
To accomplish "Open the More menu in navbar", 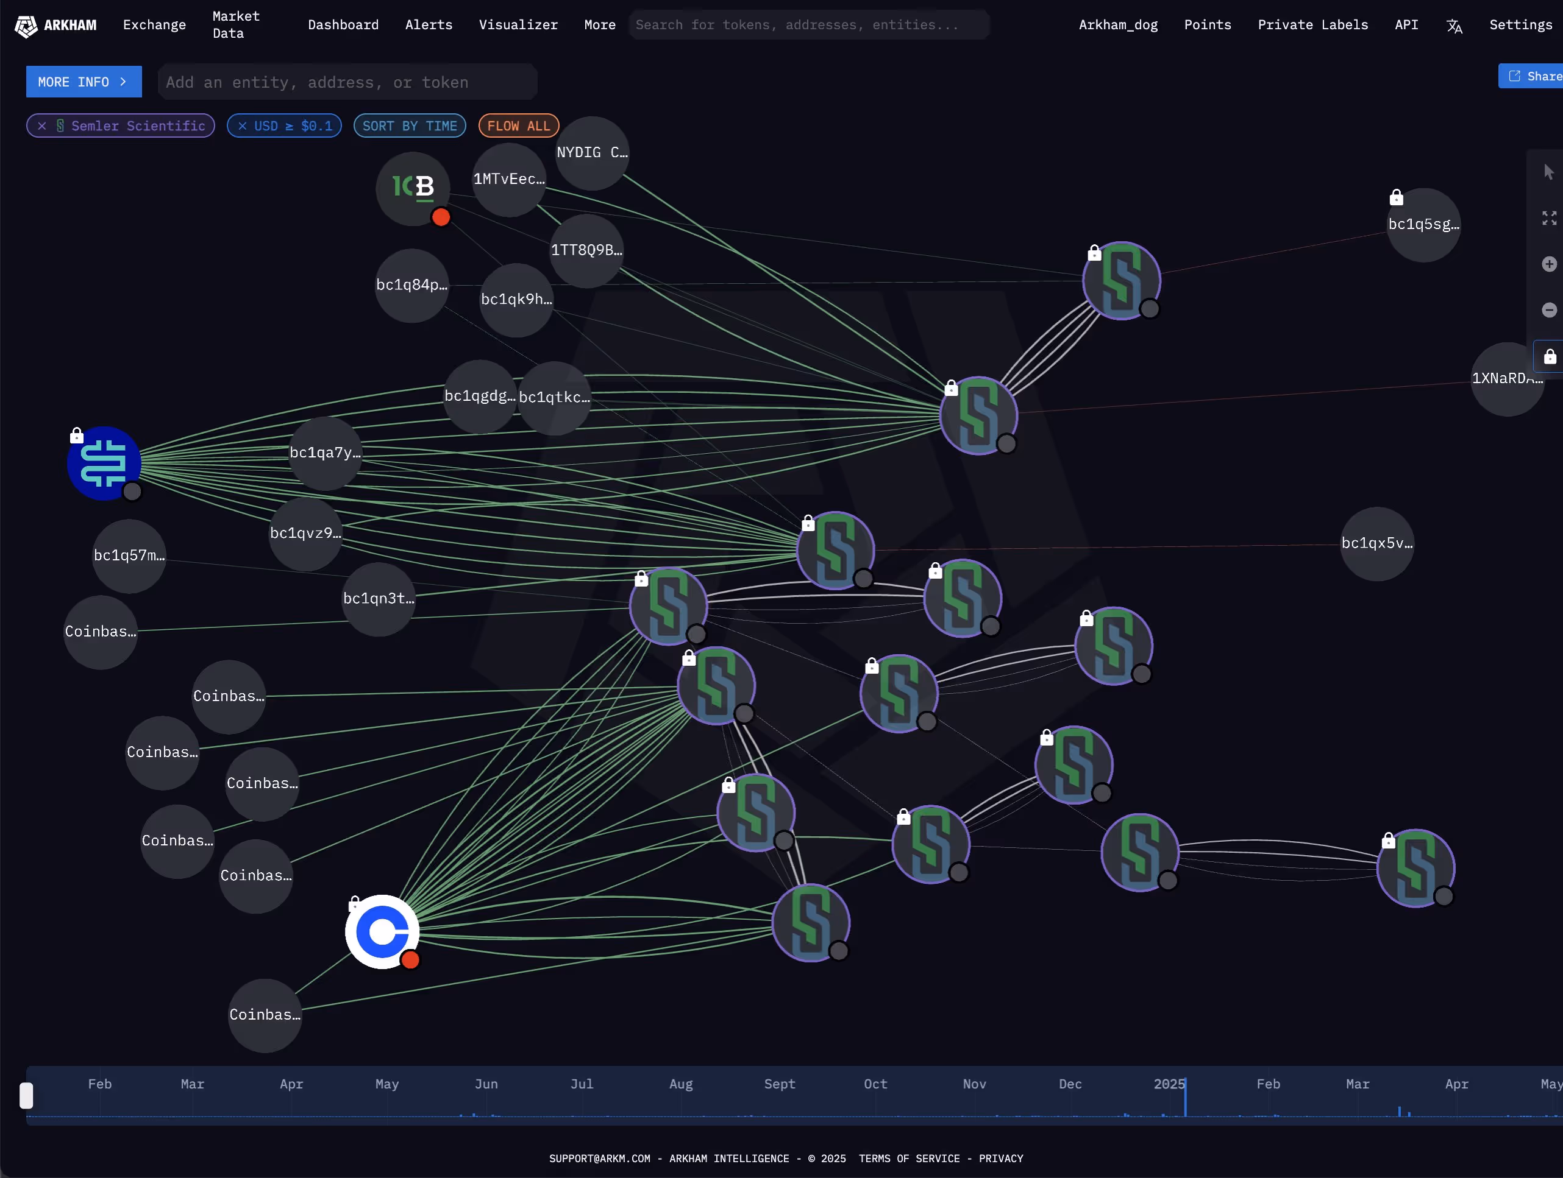I will pyautogui.click(x=599, y=25).
